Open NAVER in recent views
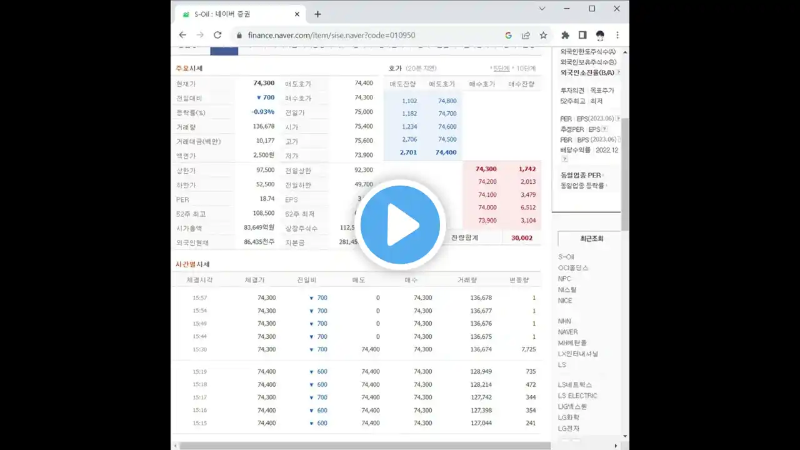 point(568,332)
